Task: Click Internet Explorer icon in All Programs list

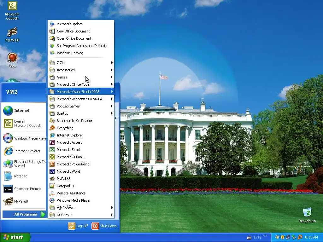Action: pyautogui.click(x=52, y=135)
